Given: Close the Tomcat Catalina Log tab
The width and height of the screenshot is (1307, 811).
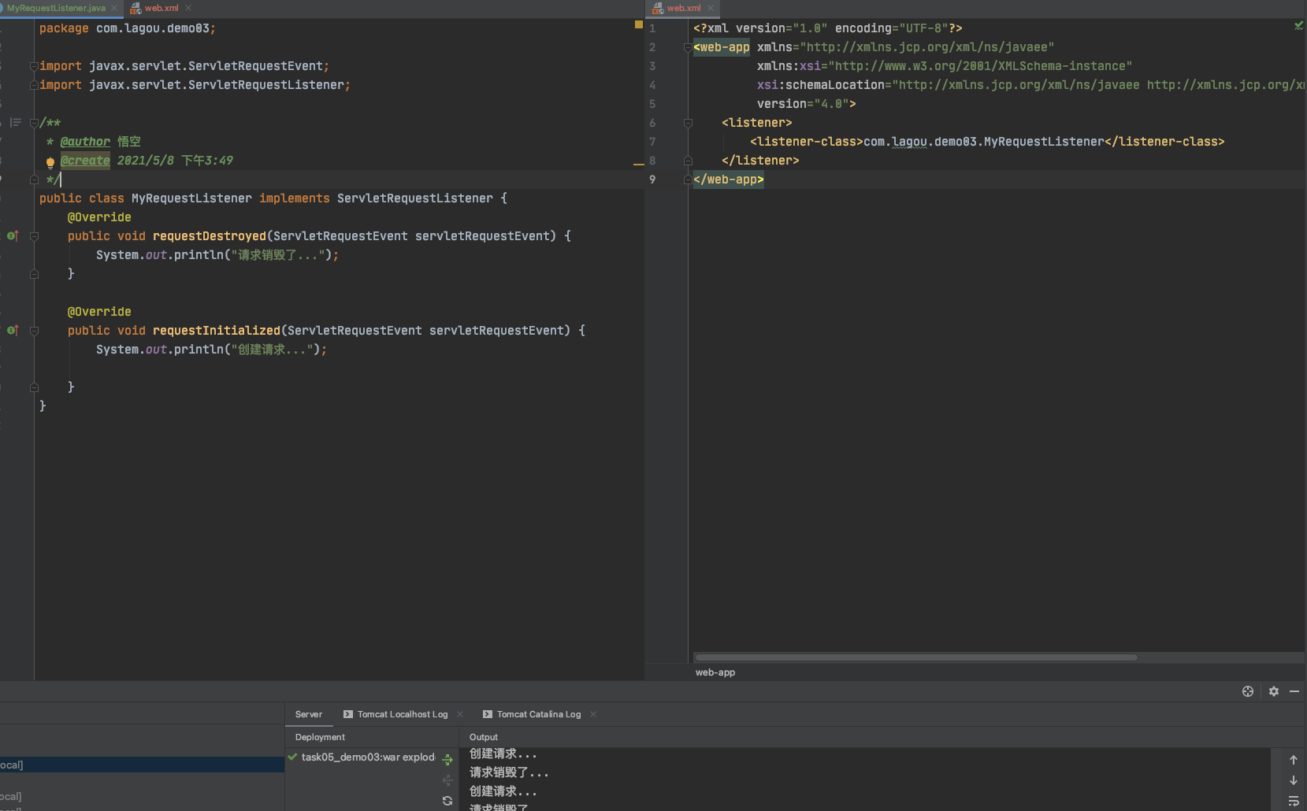Looking at the screenshot, I should pos(593,714).
